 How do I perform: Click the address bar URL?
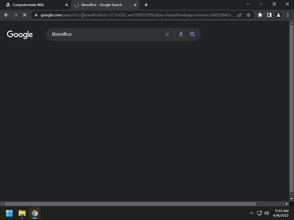137,15
